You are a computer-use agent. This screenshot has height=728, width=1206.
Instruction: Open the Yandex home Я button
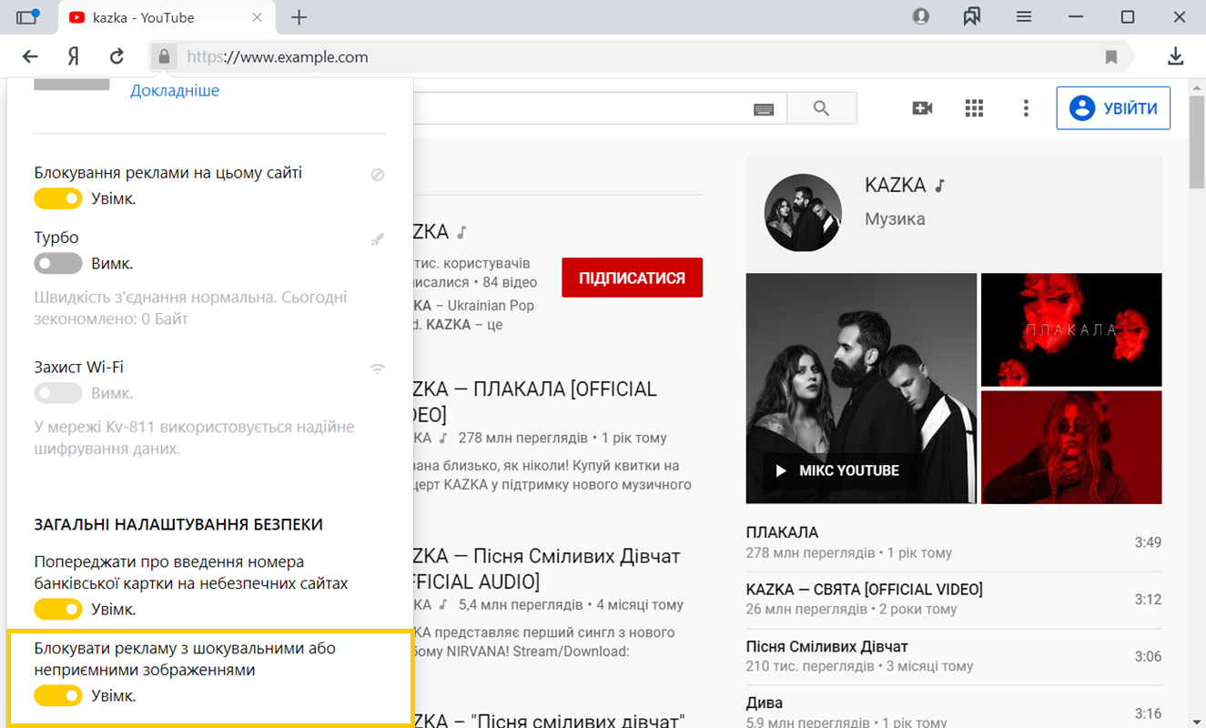[74, 56]
